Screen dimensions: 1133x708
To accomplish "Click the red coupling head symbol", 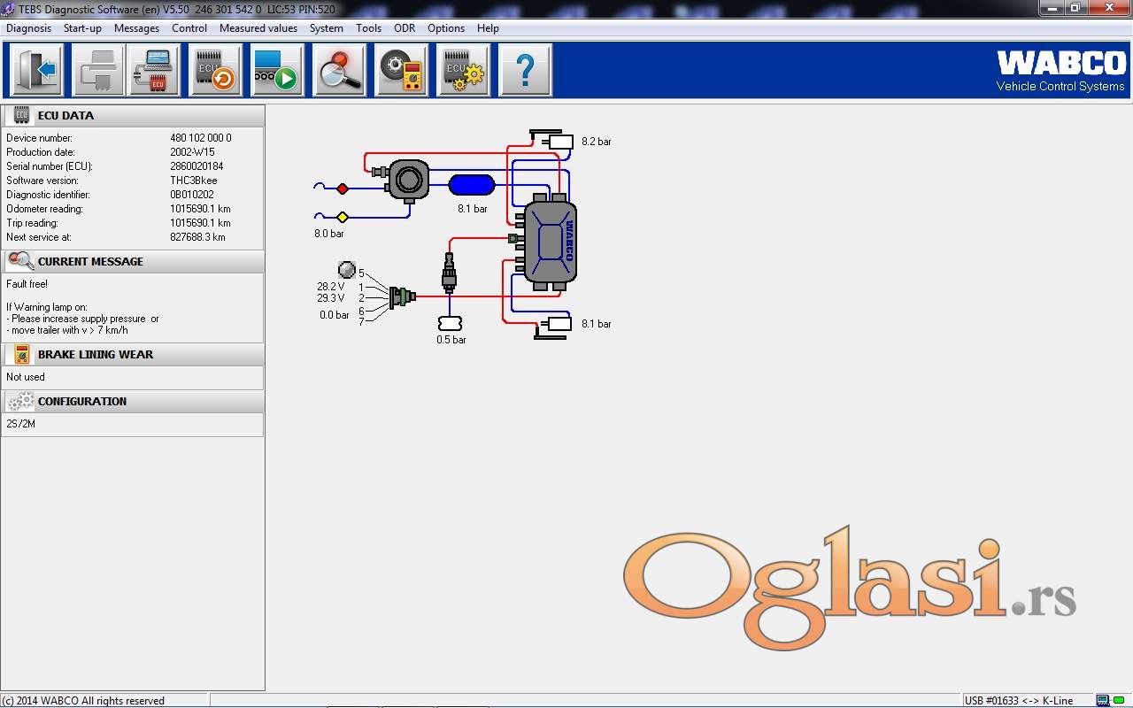I will tap(343, 189).
